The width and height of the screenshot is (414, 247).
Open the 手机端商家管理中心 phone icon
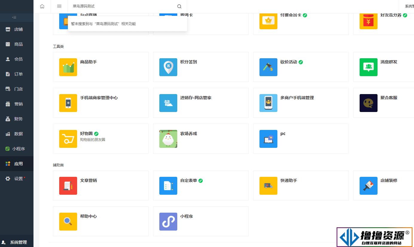tap(68, 103)
